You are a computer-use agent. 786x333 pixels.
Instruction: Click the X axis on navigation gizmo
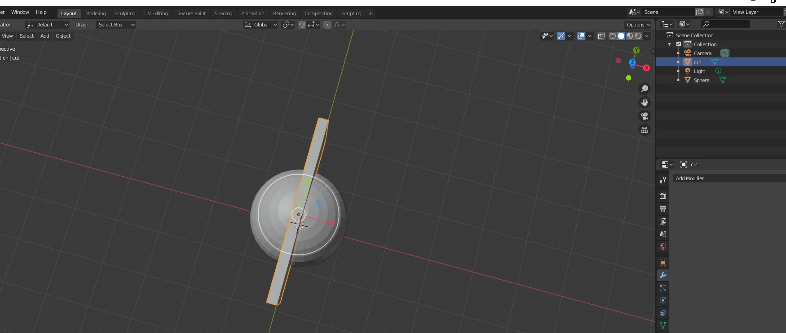[x=646, y=68]
